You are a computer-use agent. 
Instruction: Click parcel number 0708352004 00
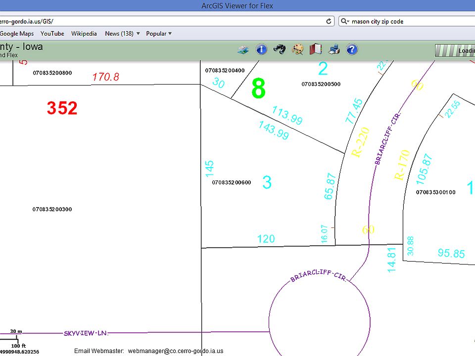coord(225,71)
